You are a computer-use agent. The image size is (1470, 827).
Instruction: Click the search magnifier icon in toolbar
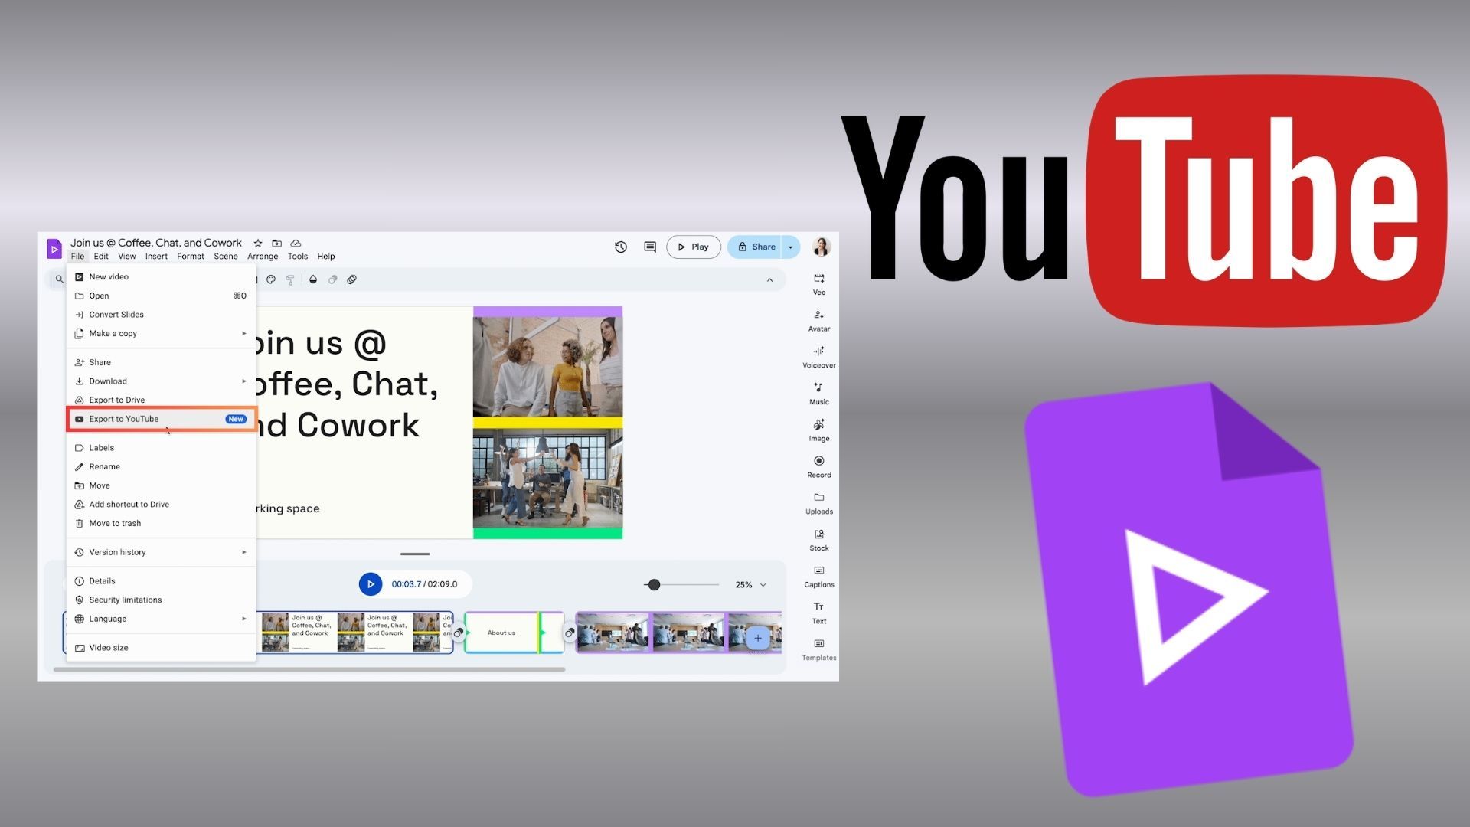(59, 279)
